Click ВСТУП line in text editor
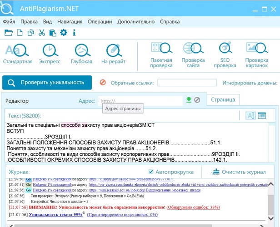This screenshot has height=227, width=280. point(15,131)
